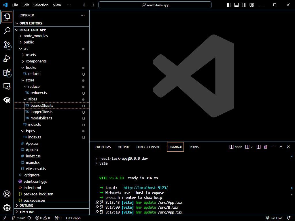Open forwarded ports status item
This screenshot has width=295, height=221.
tap(58, 218)
